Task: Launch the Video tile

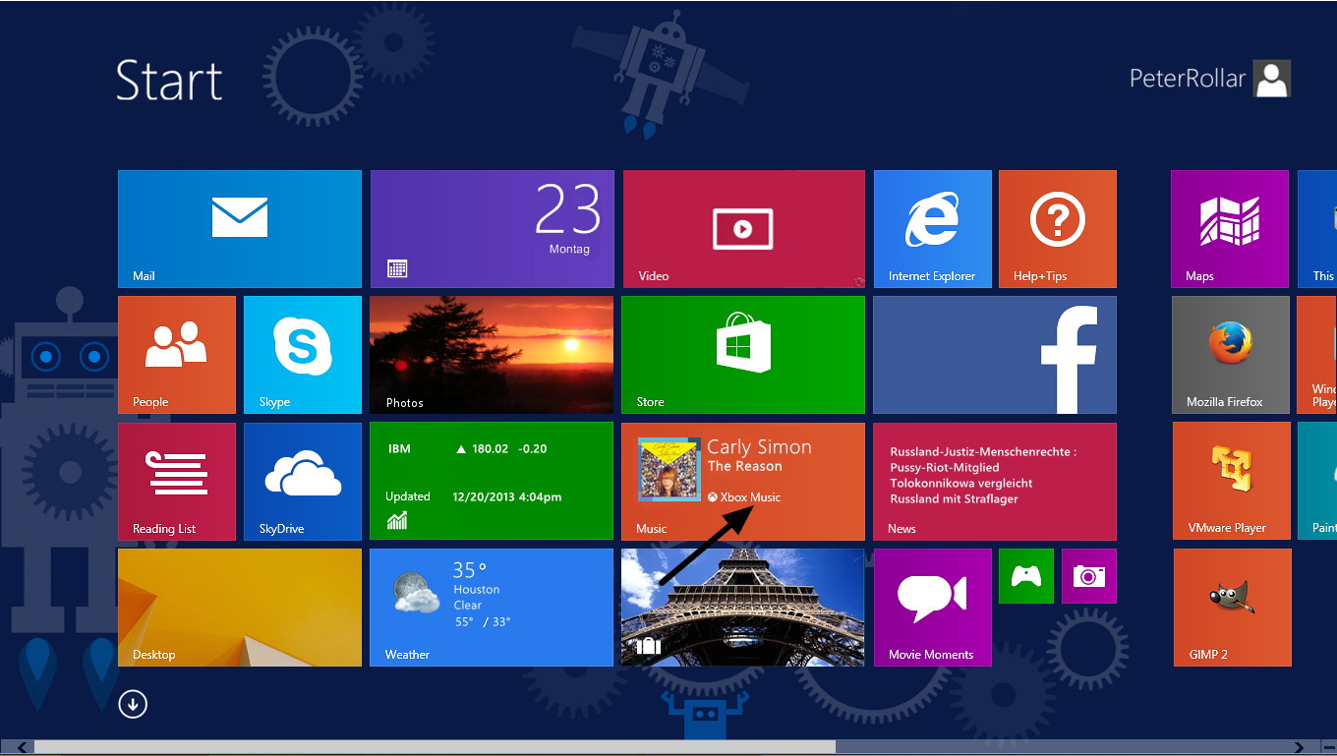Action: tap(743, 229)
